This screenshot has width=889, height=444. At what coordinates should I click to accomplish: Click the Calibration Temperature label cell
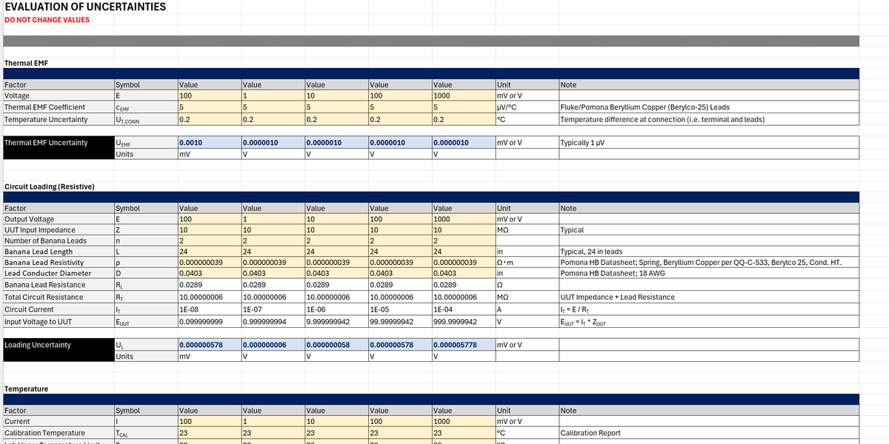(44, 433)
